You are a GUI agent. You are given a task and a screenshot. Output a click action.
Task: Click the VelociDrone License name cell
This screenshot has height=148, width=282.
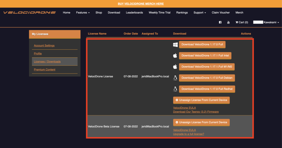[x=100, y=76]
